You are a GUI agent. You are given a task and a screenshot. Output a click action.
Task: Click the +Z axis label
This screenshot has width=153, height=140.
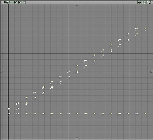click(x=151, y=72)
